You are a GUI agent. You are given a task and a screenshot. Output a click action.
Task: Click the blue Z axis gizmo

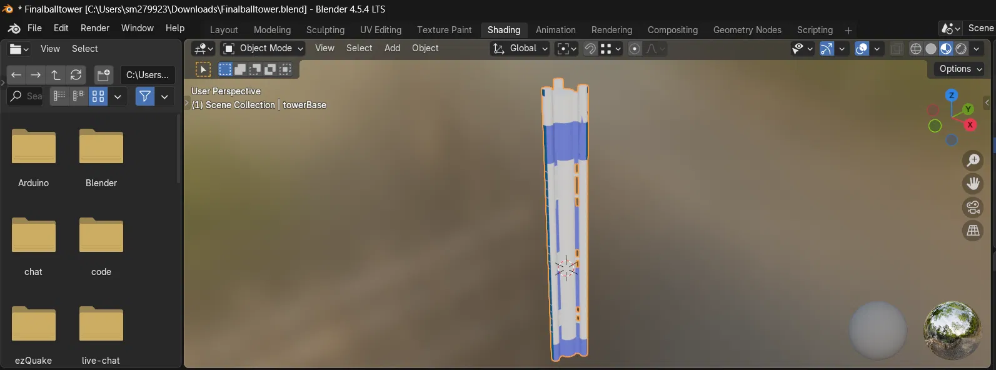coord(952,96)
